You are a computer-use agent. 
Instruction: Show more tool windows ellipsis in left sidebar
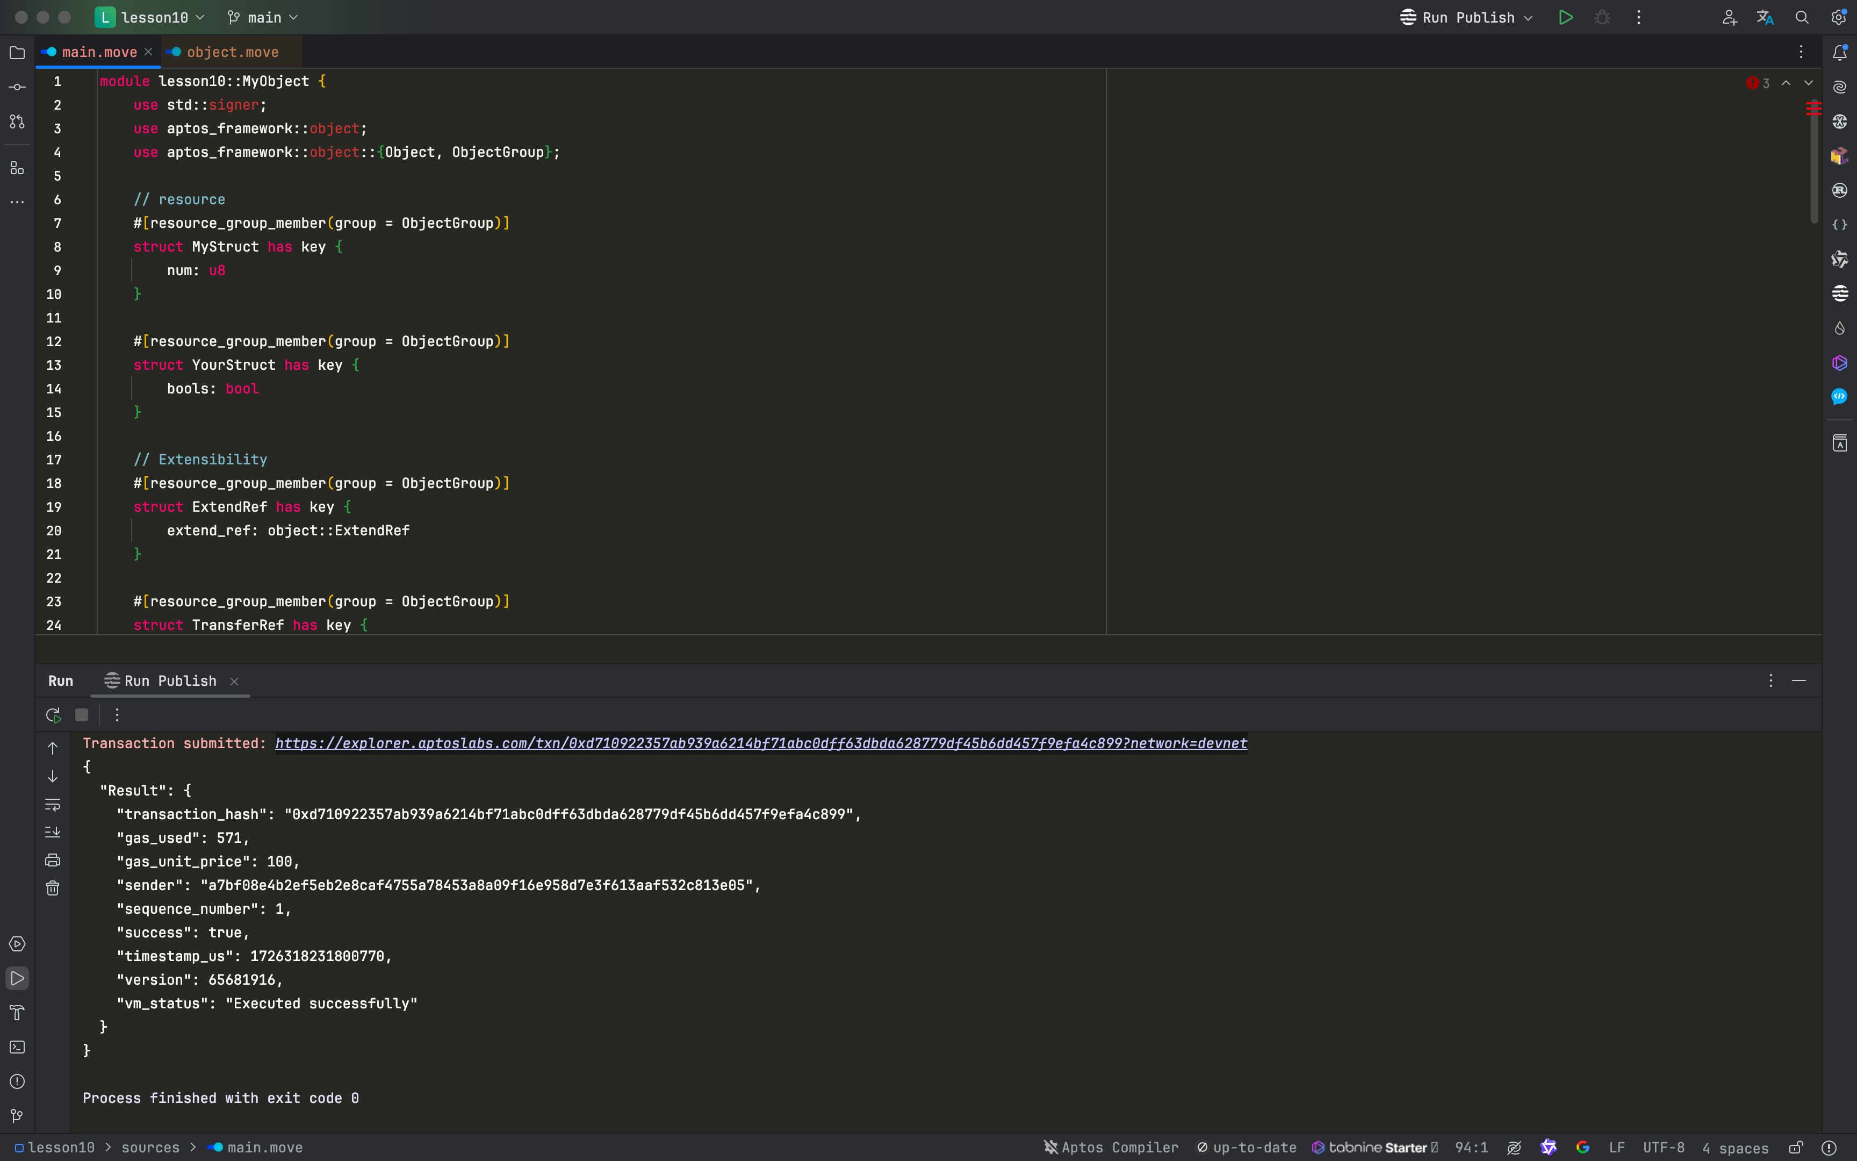pos(17,202)
